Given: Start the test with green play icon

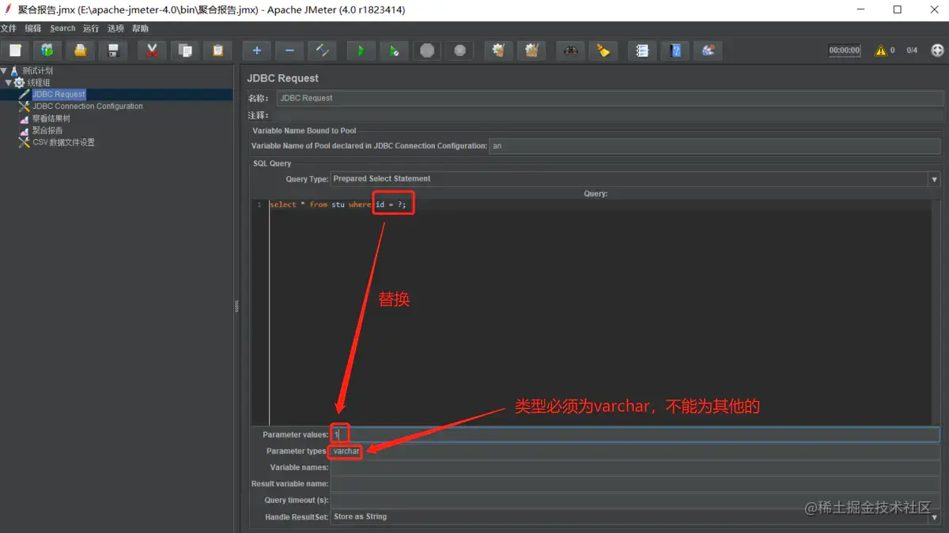Looking at the screenshot, I should 361,51.
